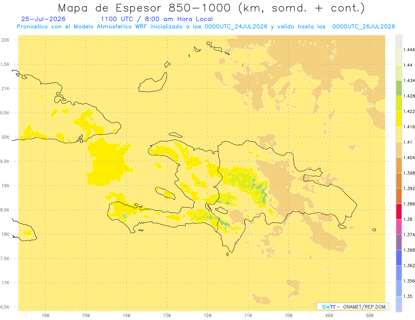Viewport: 415px width, 320px height.
Task: Click the 69W longitude label
Action: click(x=329, y=316)
